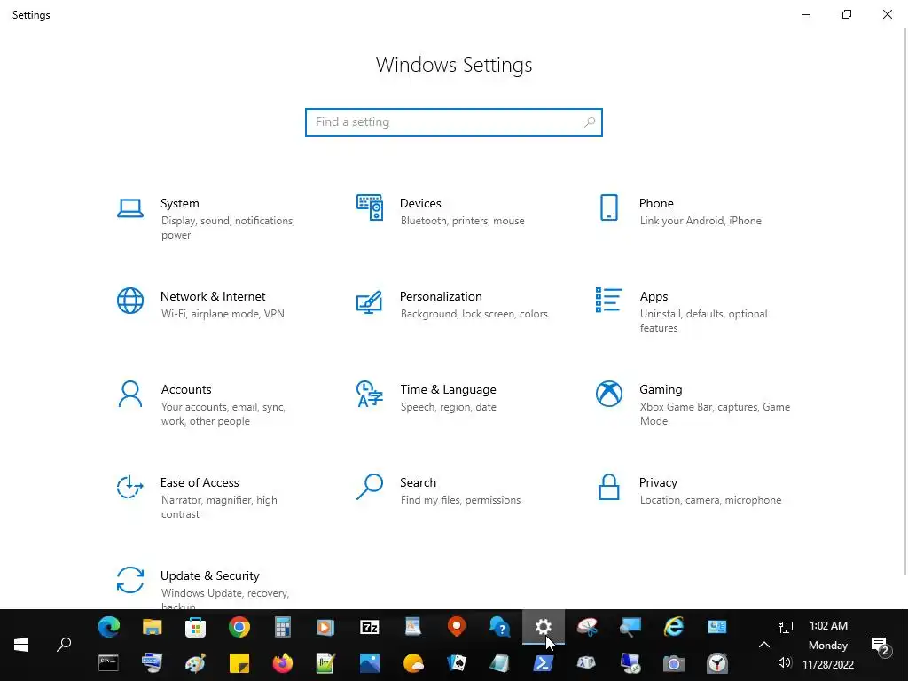Click 'Find my files, permissions' text

(460, 500)
